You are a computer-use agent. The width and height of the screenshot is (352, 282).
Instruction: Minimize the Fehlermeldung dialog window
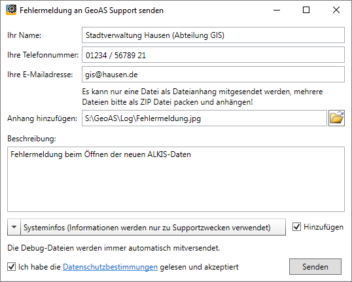277,10
